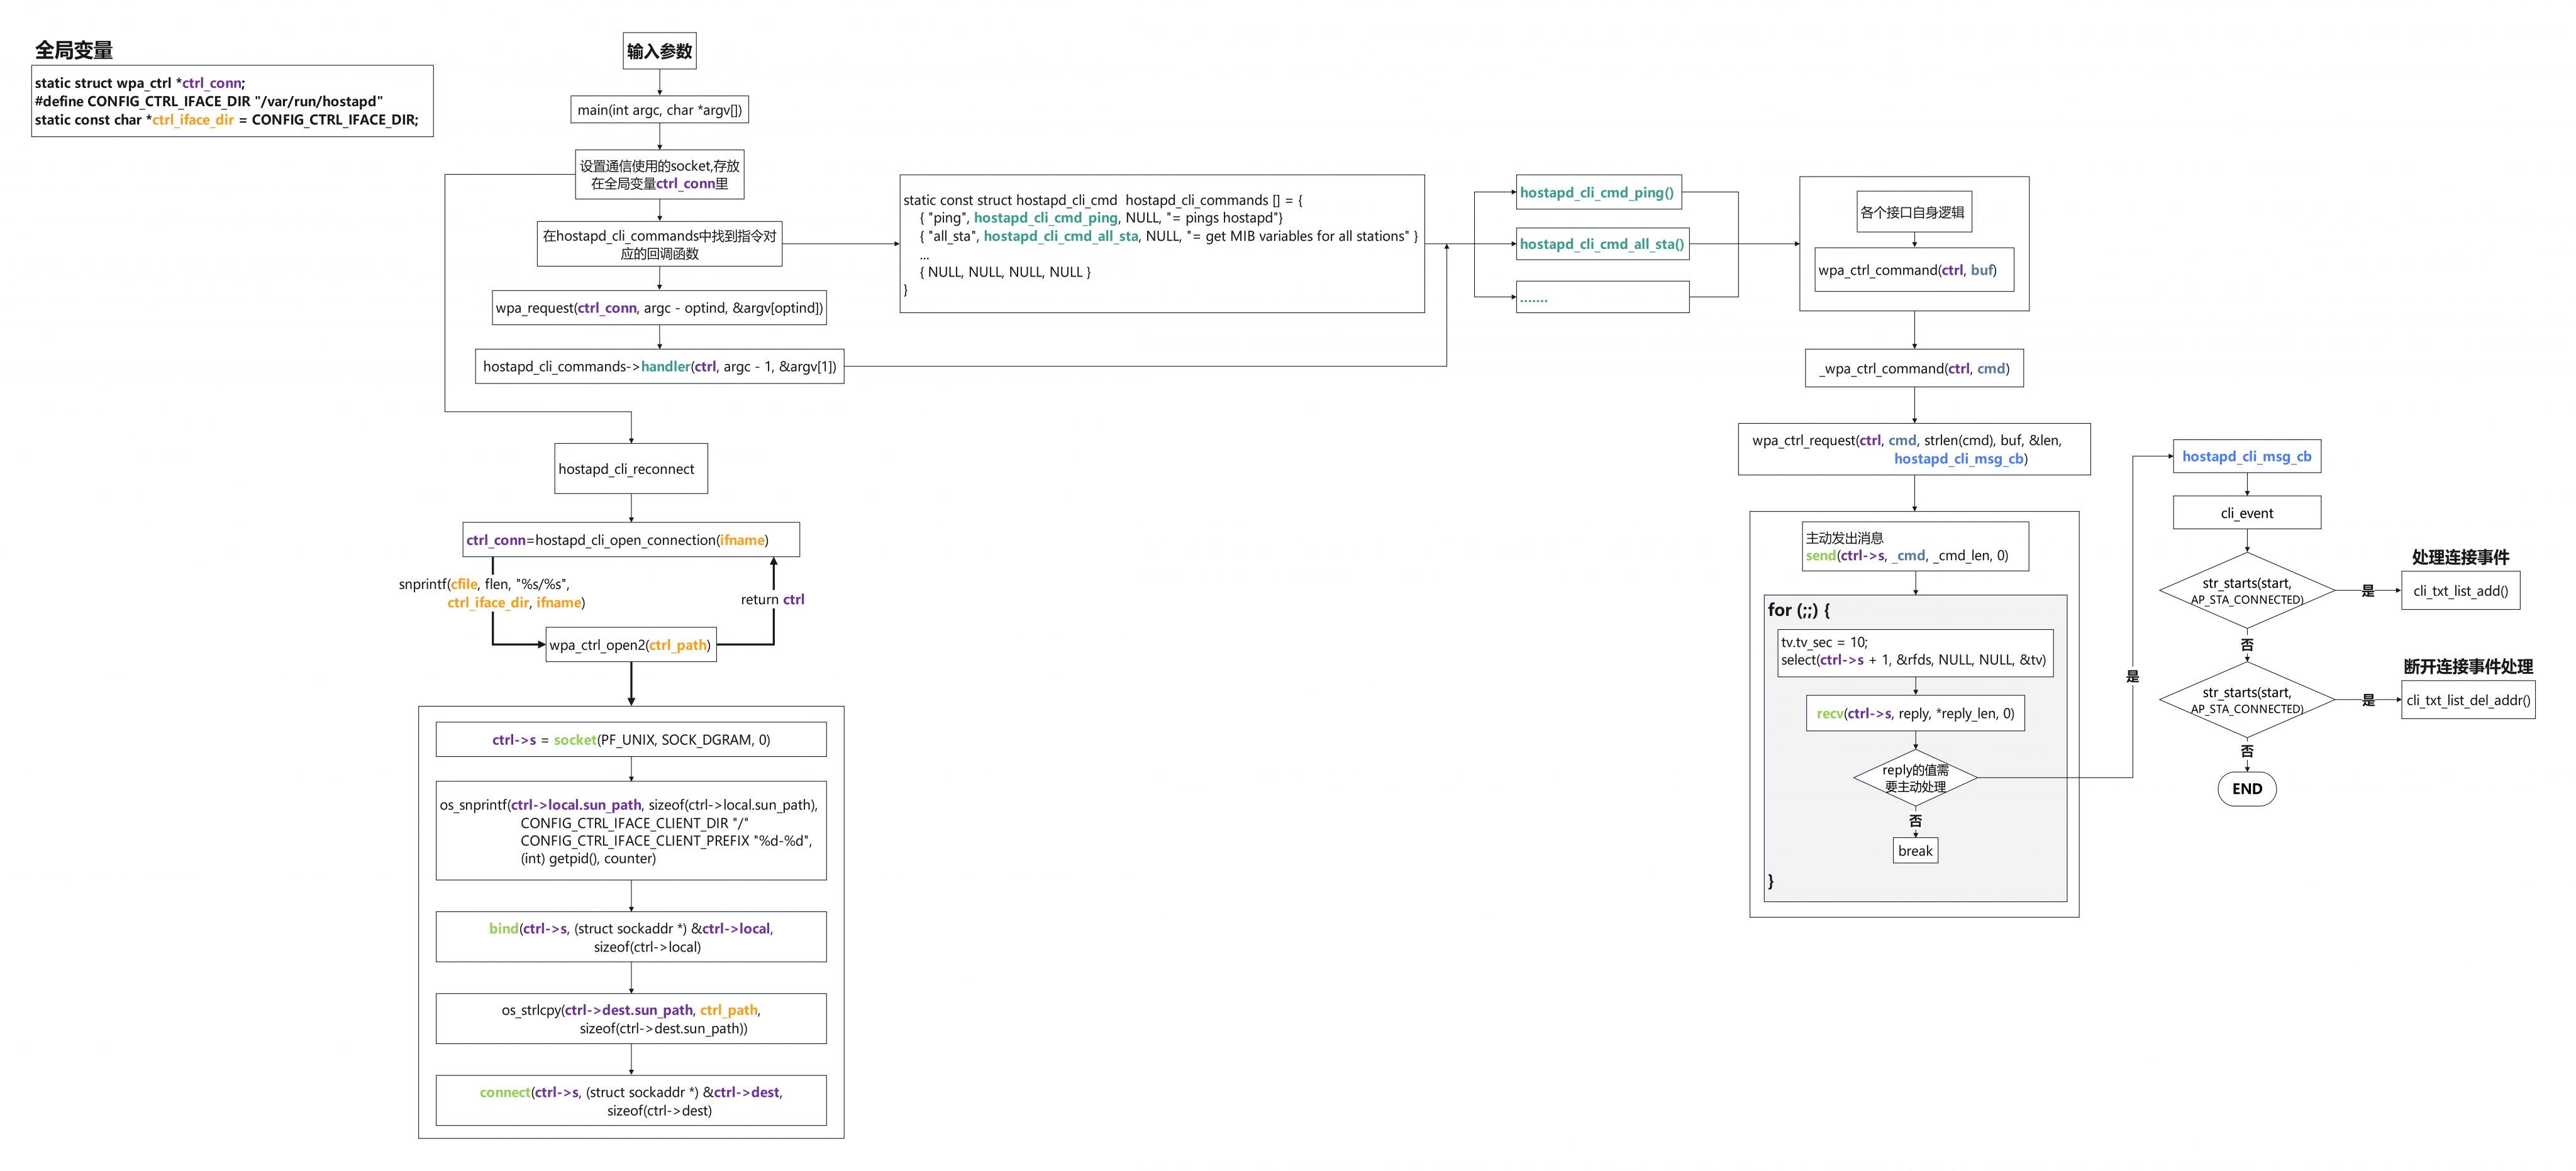Click the hostapd_cli_msg_cb node
The height and width of the screenshot is (1171, 2576).
pyautogui.click(x=2246, y=456)
